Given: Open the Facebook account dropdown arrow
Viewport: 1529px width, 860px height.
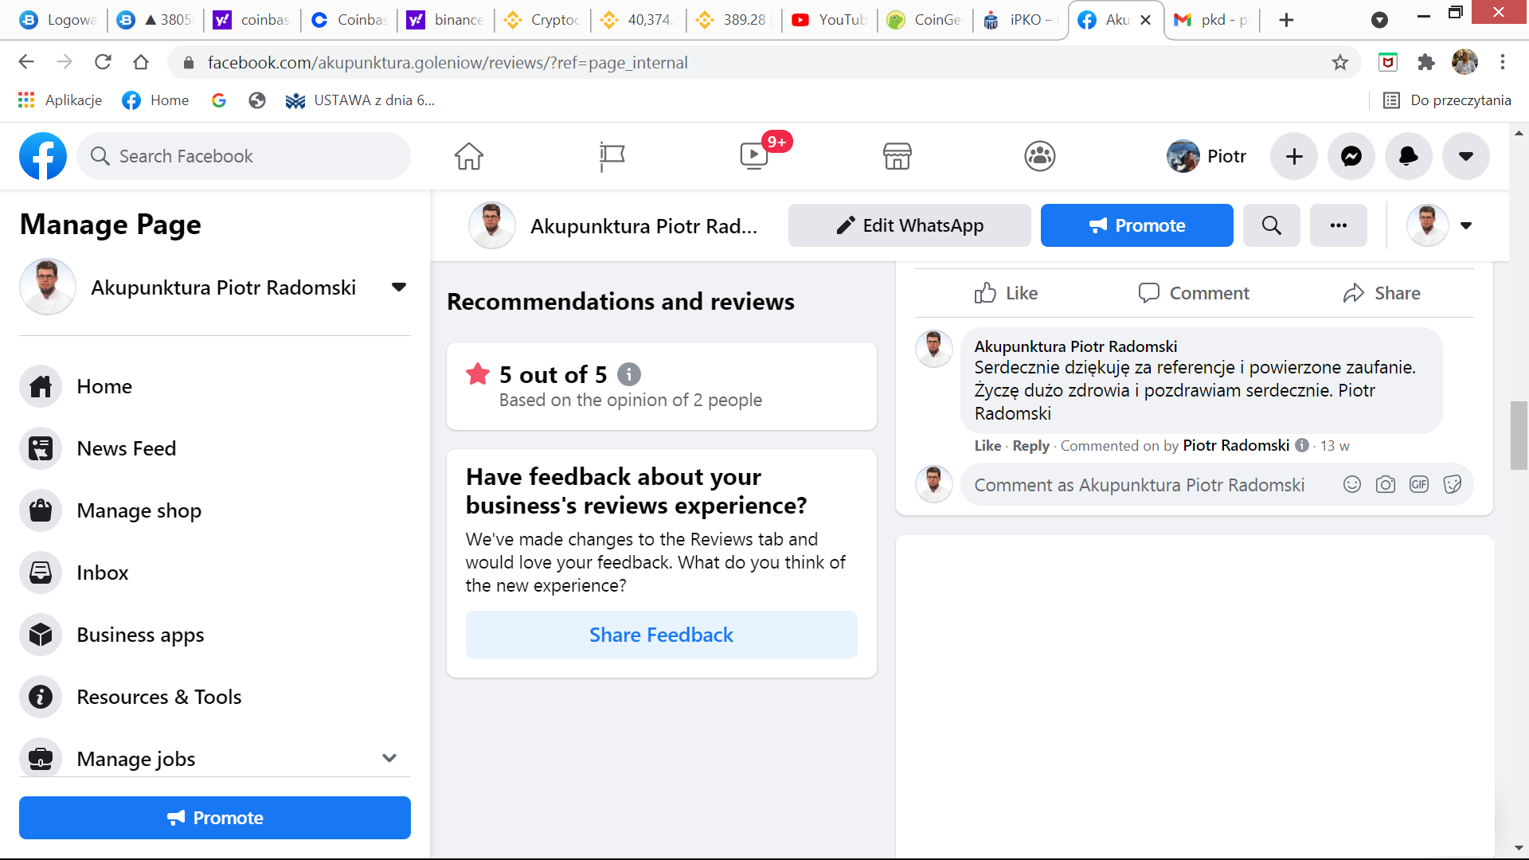Looking at the screenshot, I should coord(1466,156).
